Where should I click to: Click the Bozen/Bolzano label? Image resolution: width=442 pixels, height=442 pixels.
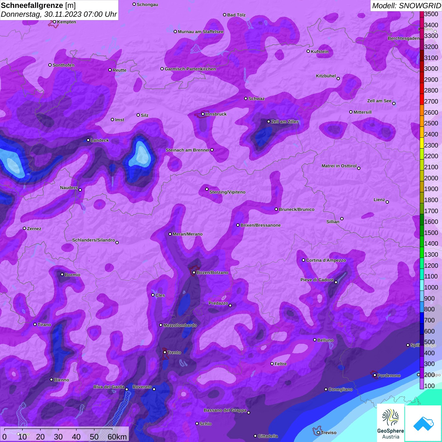coord(212,272)
